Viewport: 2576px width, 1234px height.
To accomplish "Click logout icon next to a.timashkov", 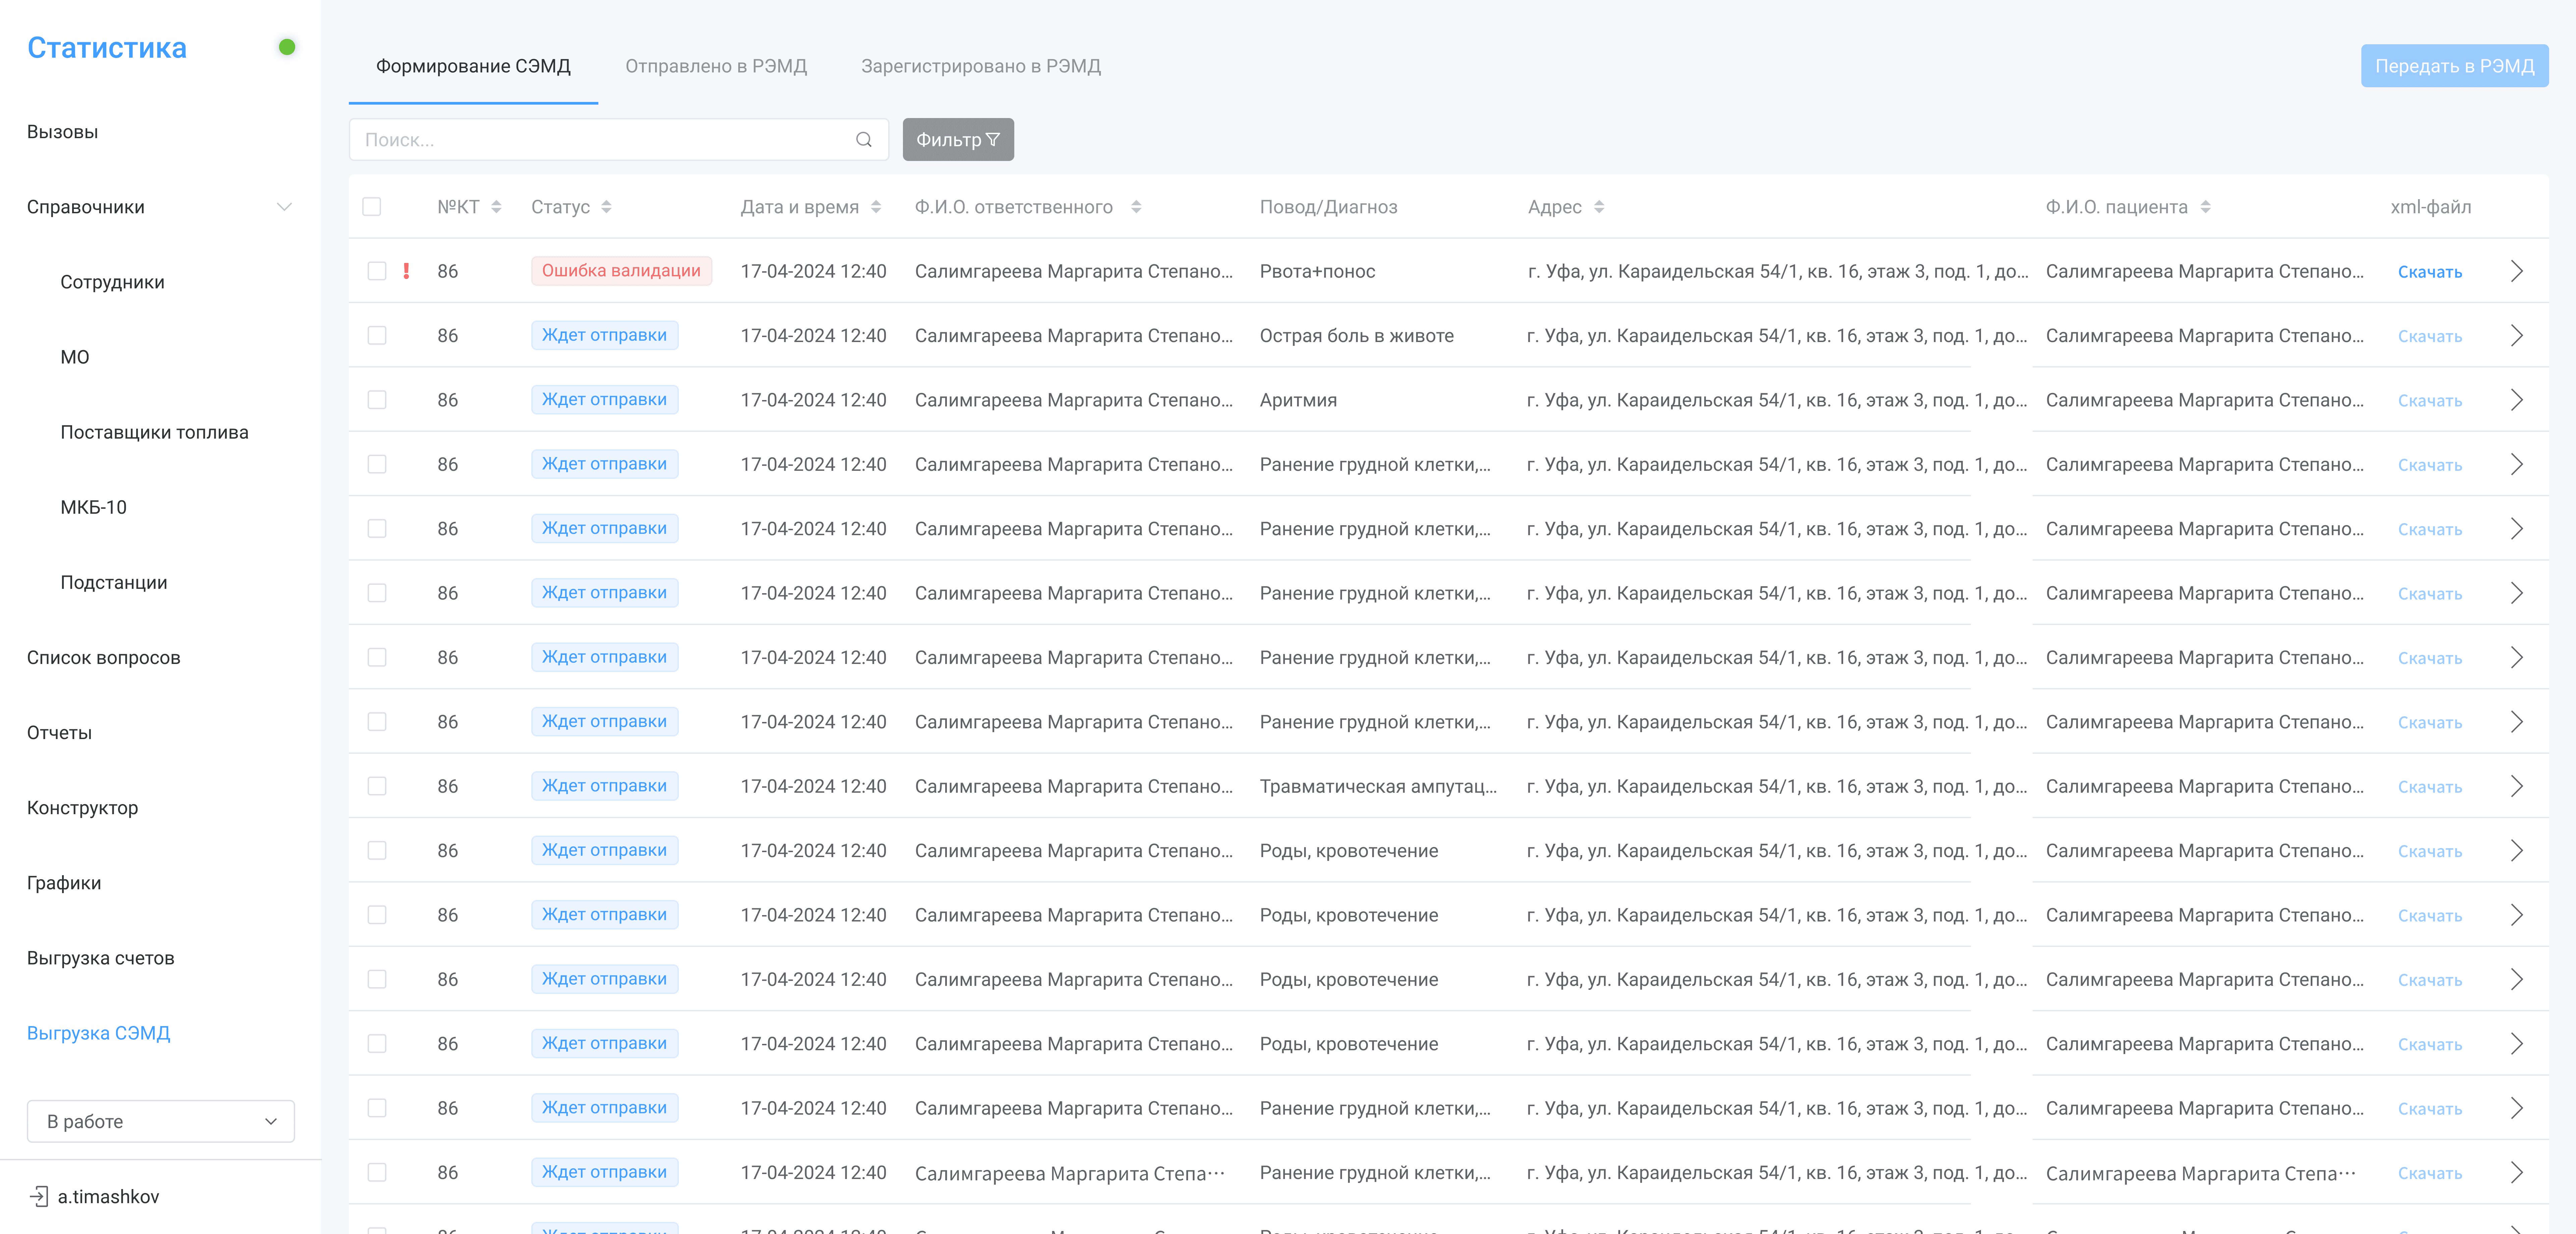I will point(39,1196).
